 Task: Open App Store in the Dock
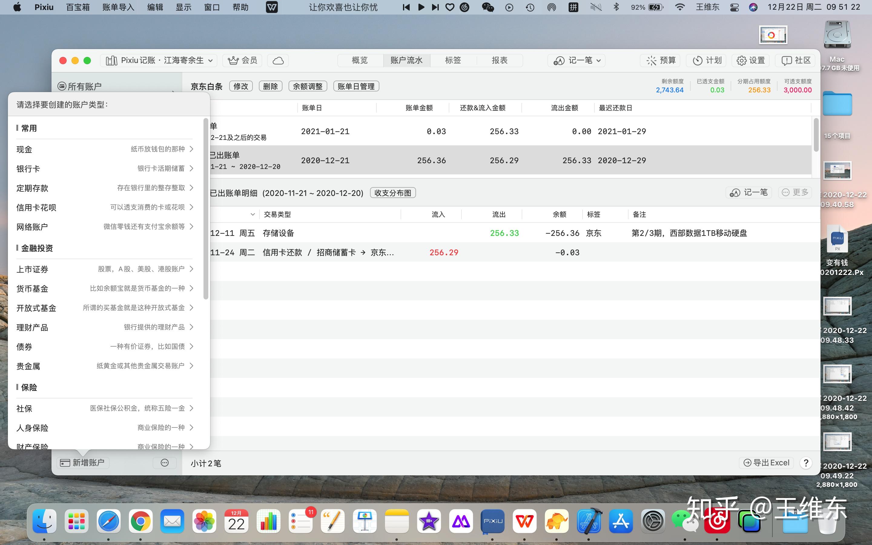(x=621, y=521)
